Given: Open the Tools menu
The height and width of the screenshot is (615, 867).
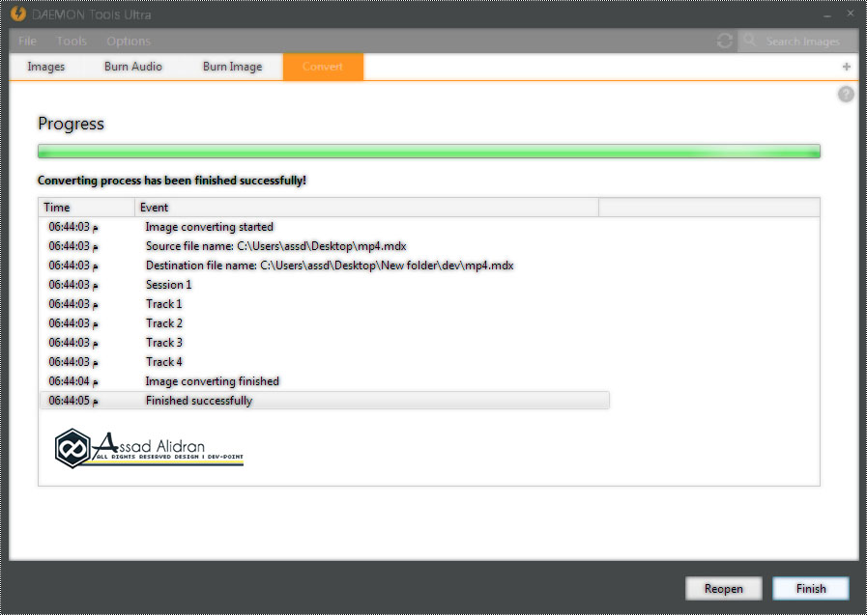Looking at the screenshot, I should point(72,41).
